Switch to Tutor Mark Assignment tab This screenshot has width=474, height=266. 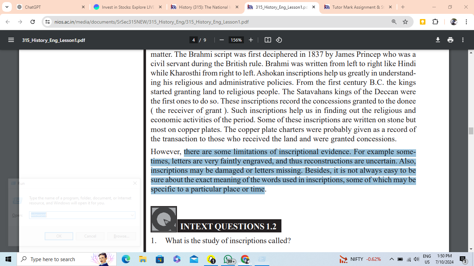pyautogui.click(x=357, y=7)
